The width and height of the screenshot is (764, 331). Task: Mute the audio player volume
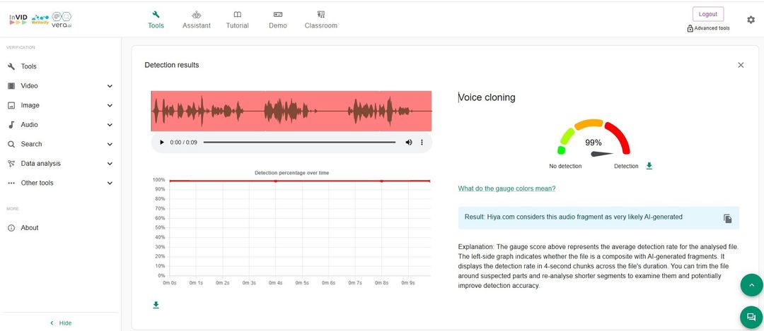tap(408, 143)
